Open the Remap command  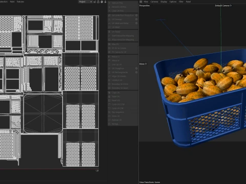tap(122, 124)
